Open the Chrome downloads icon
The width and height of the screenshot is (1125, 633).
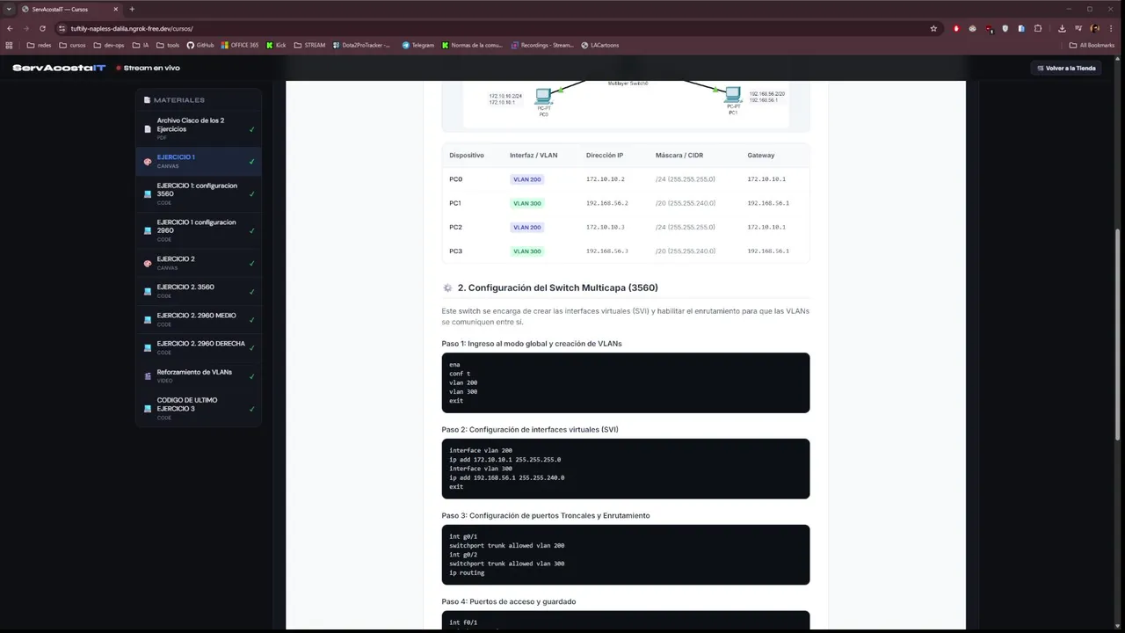tap(1062, 28)
